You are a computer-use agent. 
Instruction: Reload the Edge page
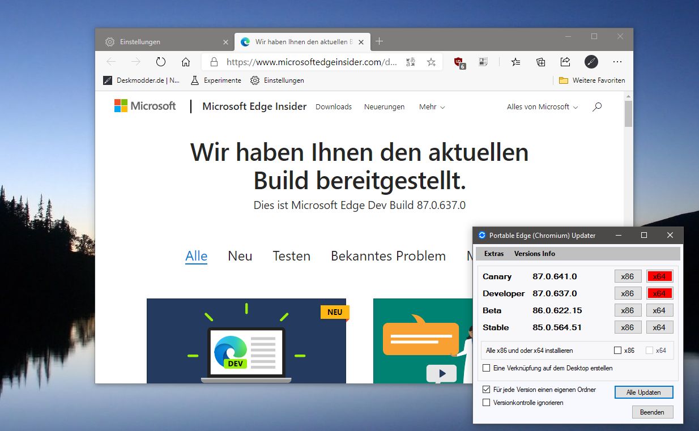tap(161, 62)
